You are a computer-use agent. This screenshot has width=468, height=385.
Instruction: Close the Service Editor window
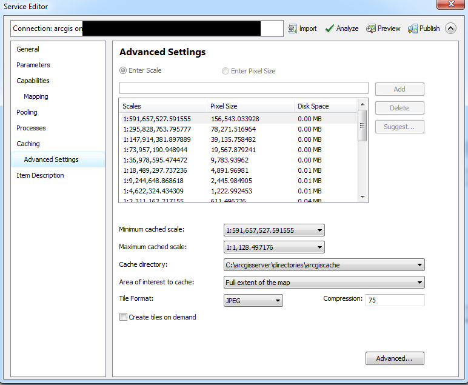tap(451, 5)
